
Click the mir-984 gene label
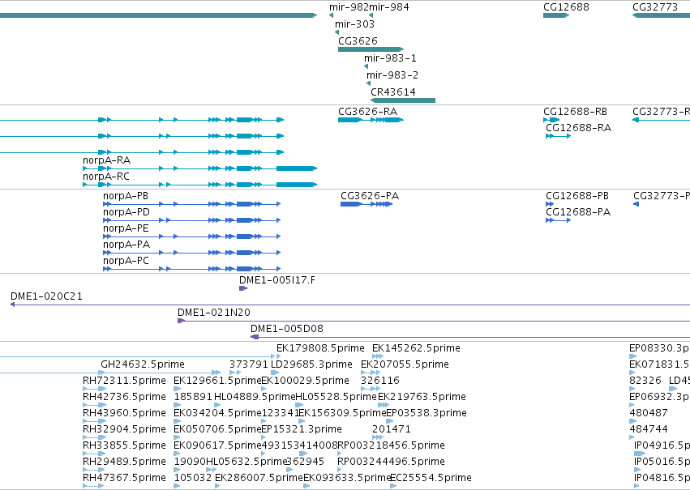point(389,7)
